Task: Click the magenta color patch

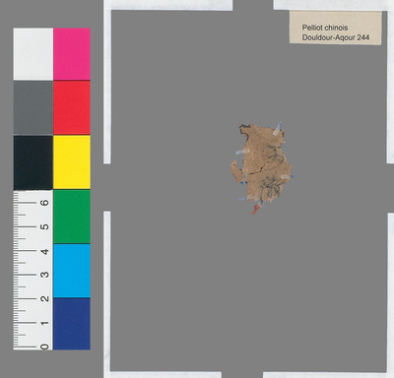Action: [72, 54]
